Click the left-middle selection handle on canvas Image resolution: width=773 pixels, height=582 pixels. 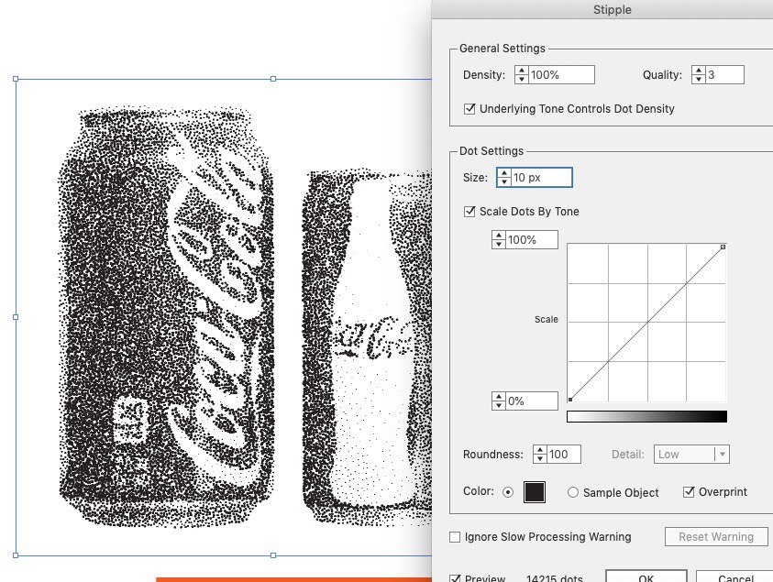tap(16, 317)
